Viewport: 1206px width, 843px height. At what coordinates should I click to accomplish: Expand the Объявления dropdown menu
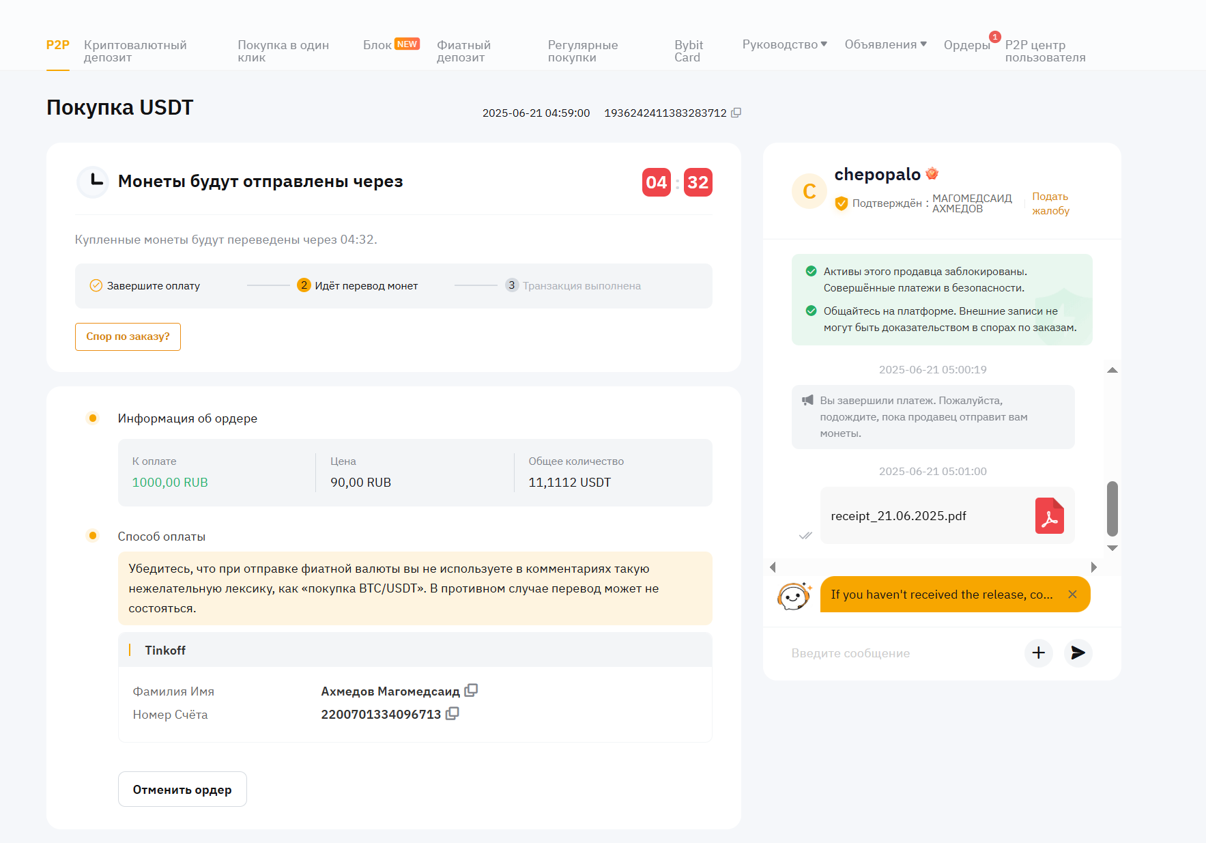[886, 44]
